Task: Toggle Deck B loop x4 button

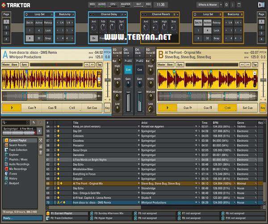Action: click(x=227, y=108)
